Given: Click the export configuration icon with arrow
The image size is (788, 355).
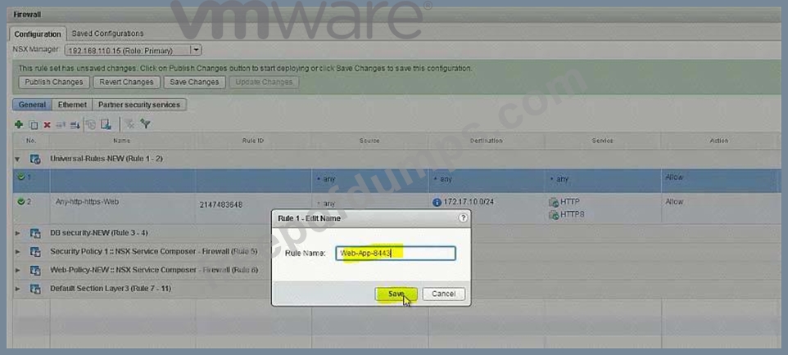Looking at the screenshot, I should (x=106, y=124).
